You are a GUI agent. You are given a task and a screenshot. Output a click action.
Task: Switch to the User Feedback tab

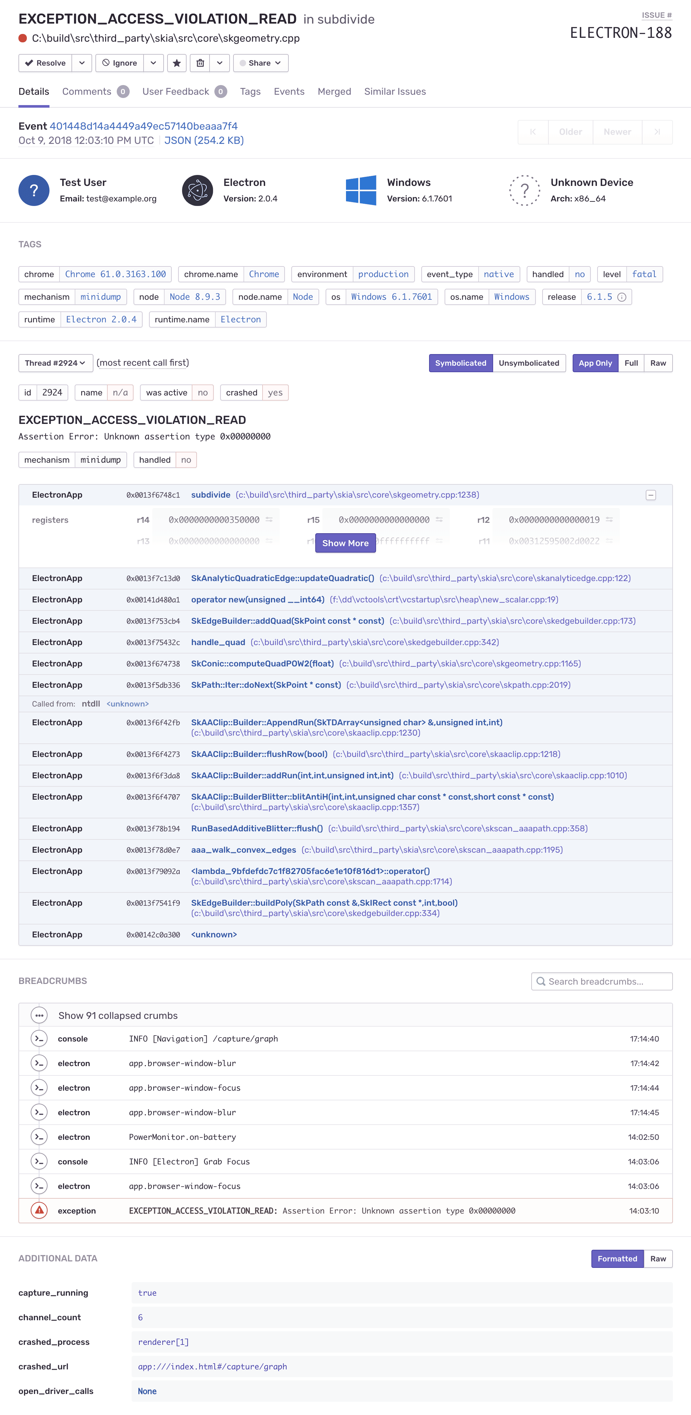pos(185,92)
